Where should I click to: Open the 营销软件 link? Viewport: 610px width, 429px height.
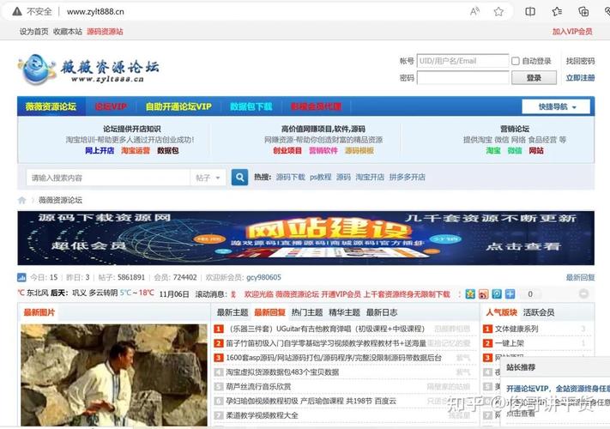coord(323,150)
